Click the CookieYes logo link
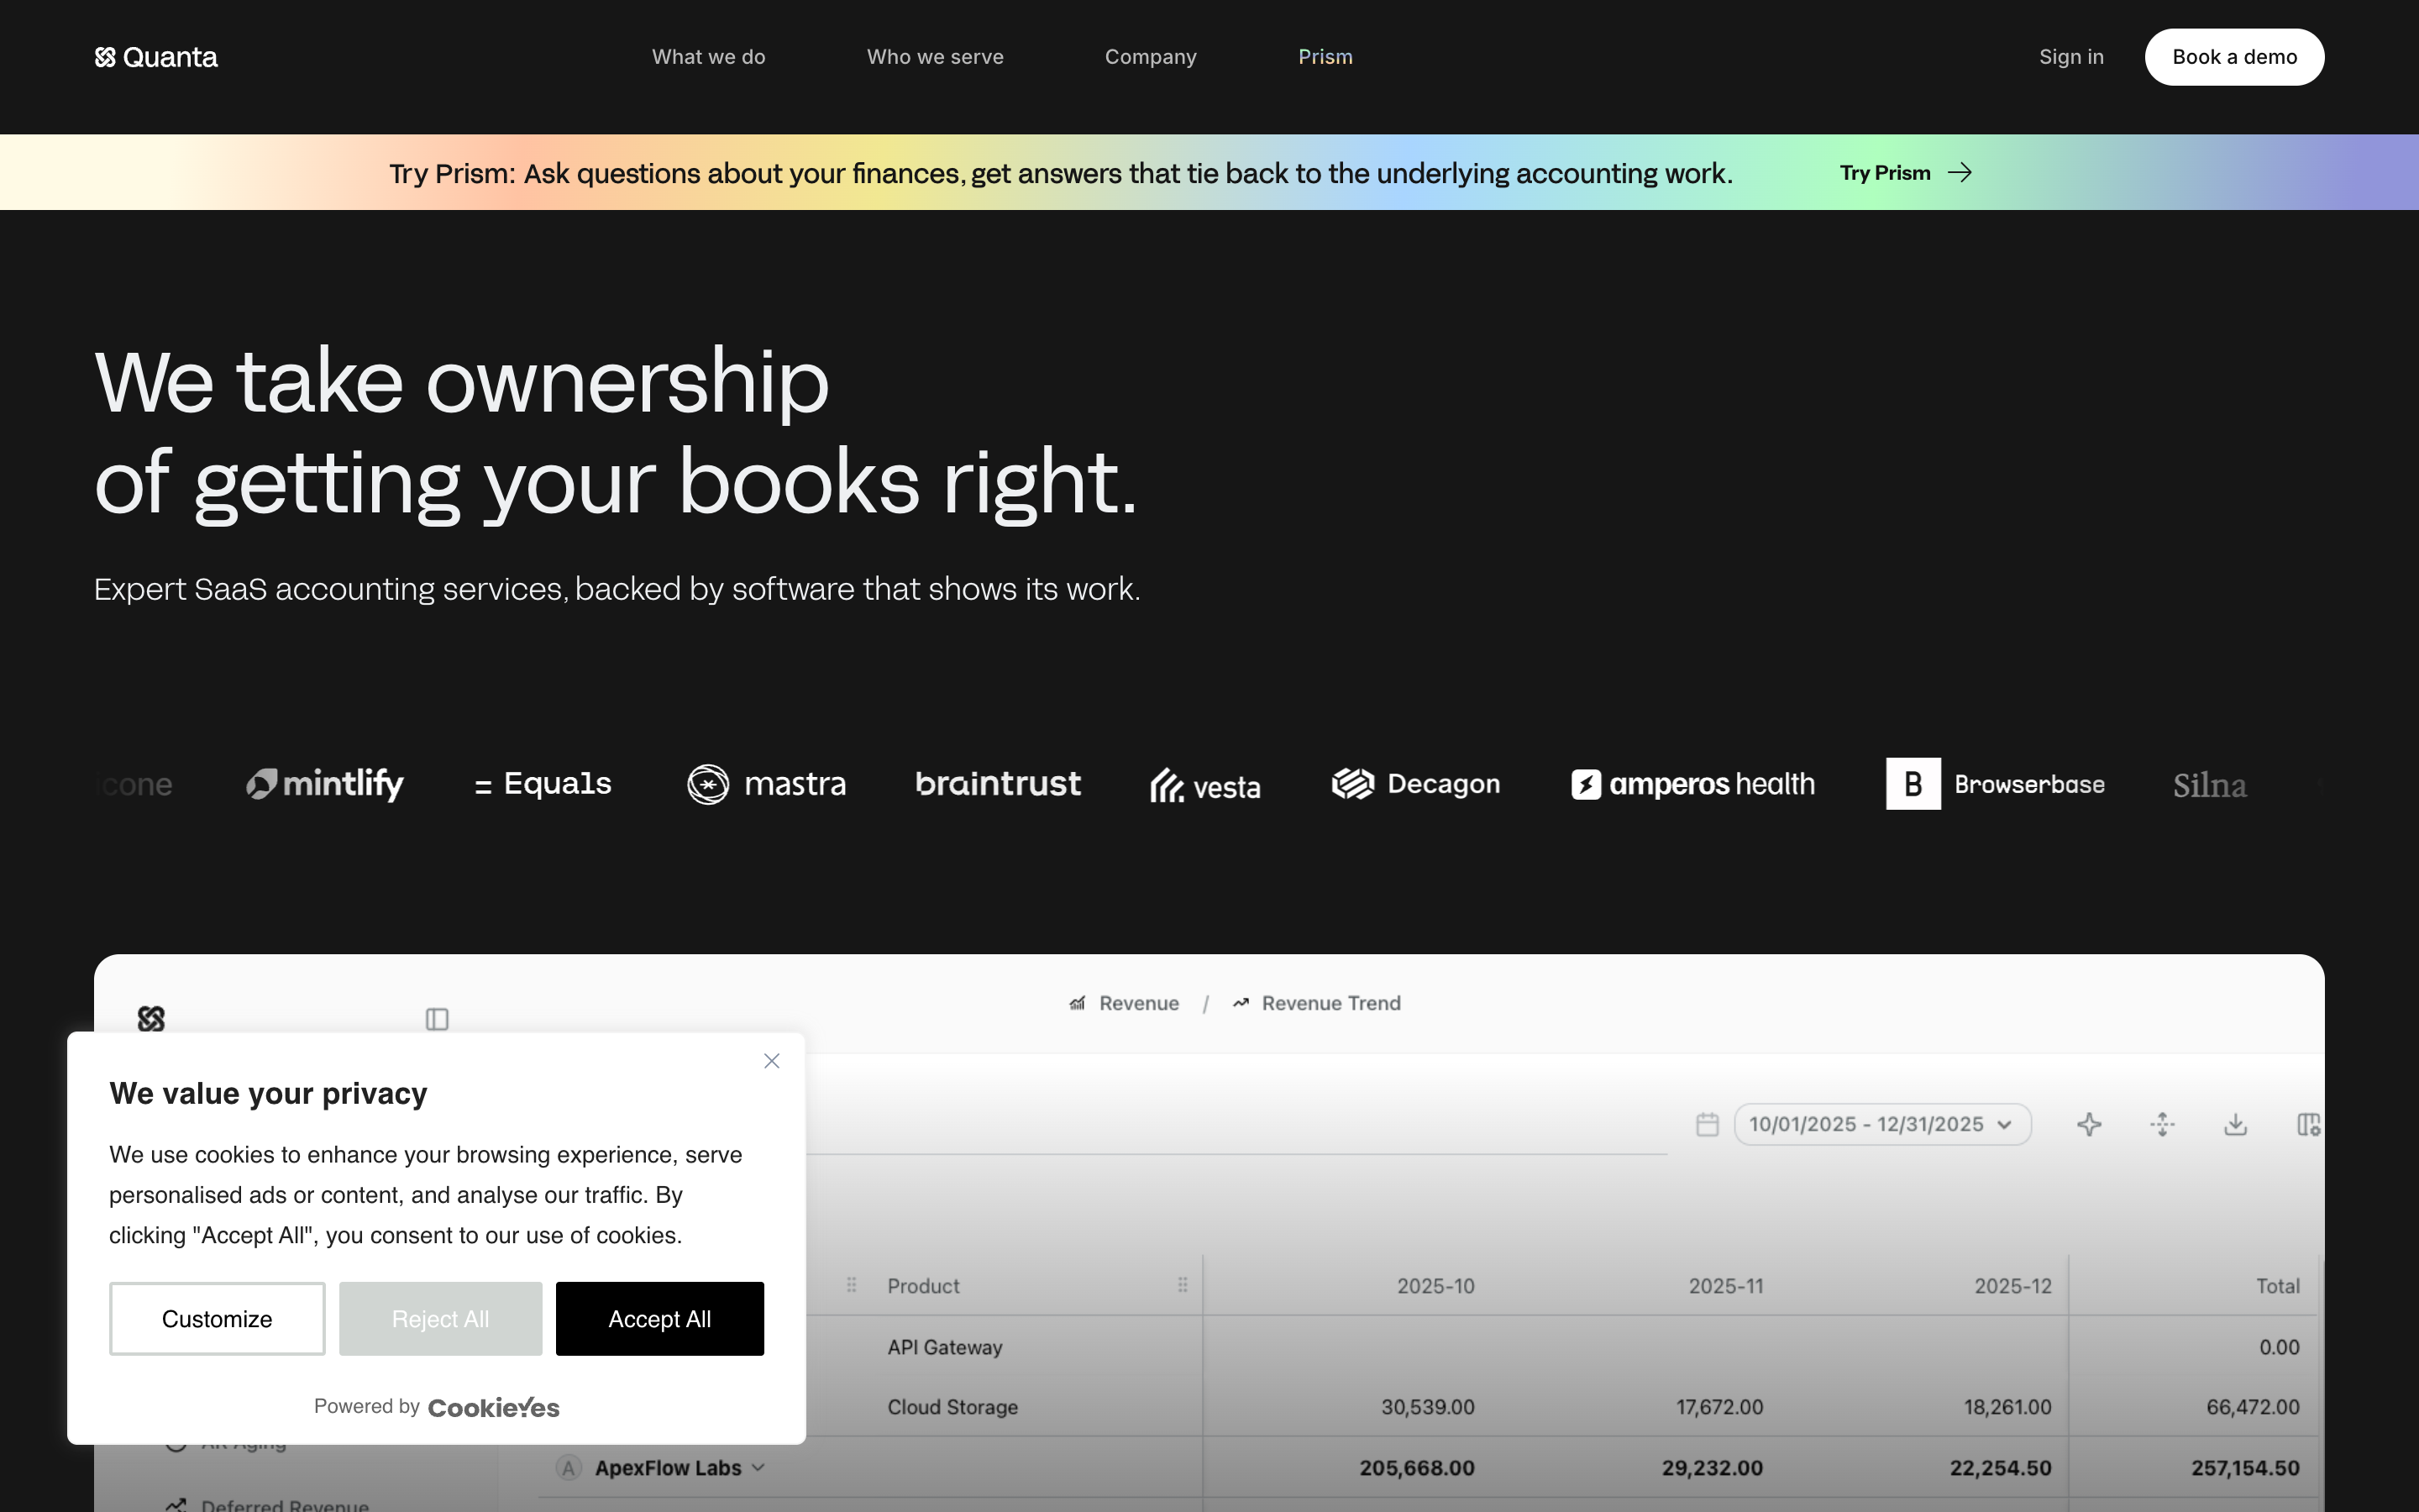Image resolution: width=2419 pixels, height=1512 pixels. 494,1407
